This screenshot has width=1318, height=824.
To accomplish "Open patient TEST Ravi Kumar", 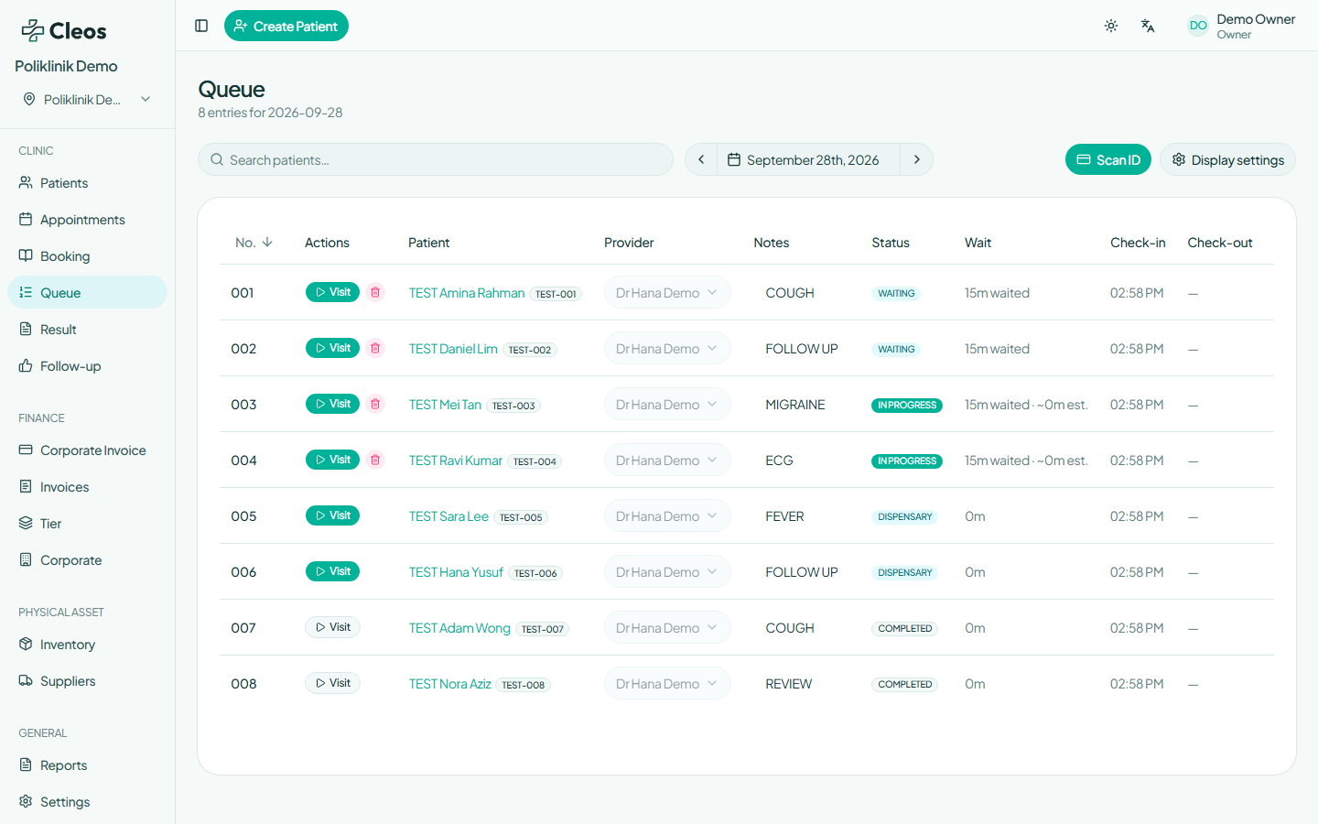I will click(456, 461).
